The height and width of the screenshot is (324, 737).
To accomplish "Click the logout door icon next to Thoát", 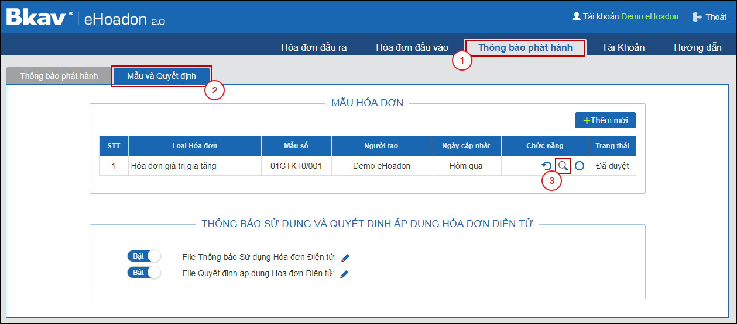I will [697, 17].
